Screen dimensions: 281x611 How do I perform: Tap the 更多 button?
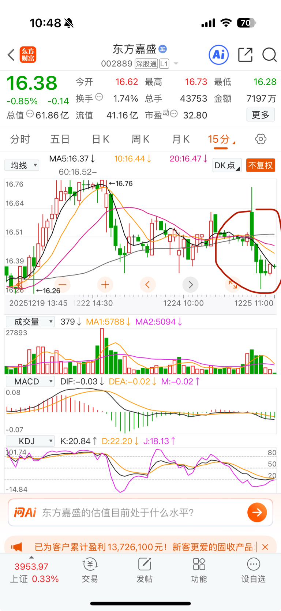pyautogui.click(x=261, y=115)
